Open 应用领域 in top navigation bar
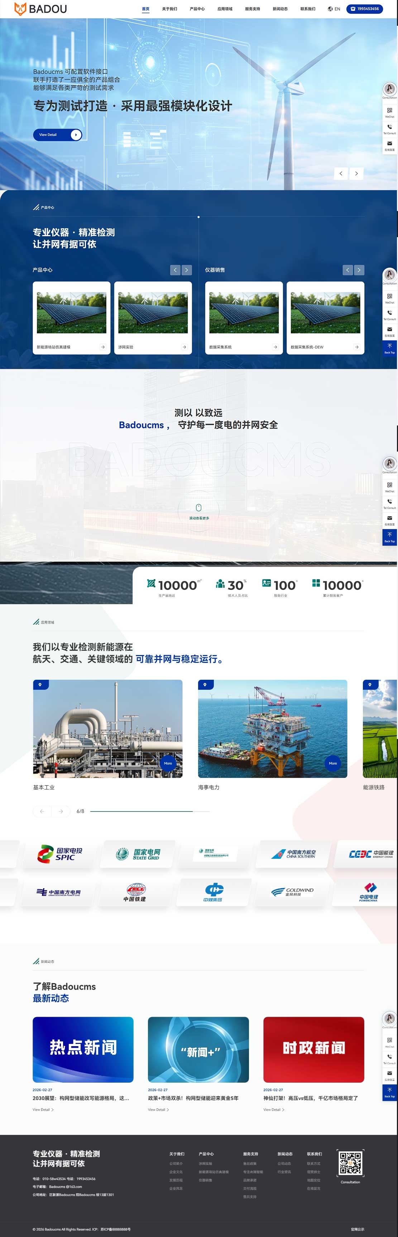This screenshot has height=1237, width=398. click(225, 9)
